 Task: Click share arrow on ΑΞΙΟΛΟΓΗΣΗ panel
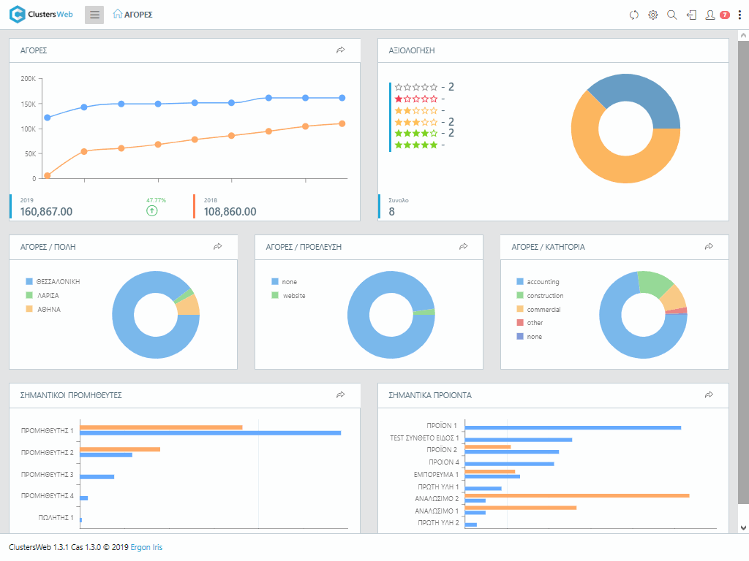tap(709, 50)
